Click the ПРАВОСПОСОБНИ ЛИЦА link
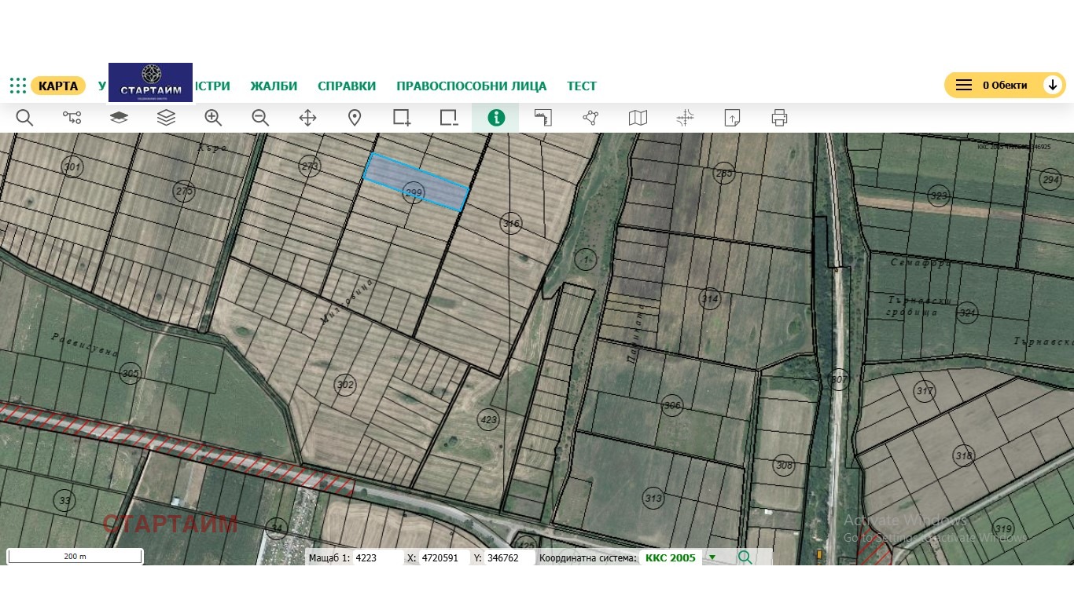 pos(472,86)
